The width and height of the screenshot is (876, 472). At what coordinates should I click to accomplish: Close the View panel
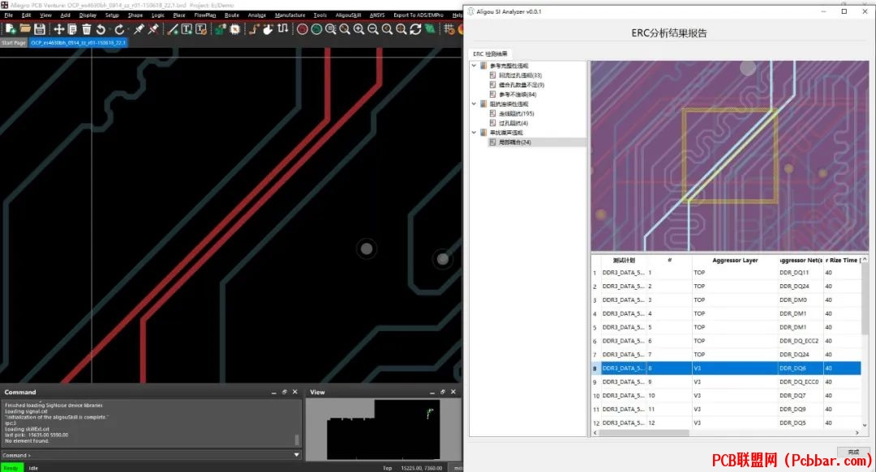[x=453, y=392]
